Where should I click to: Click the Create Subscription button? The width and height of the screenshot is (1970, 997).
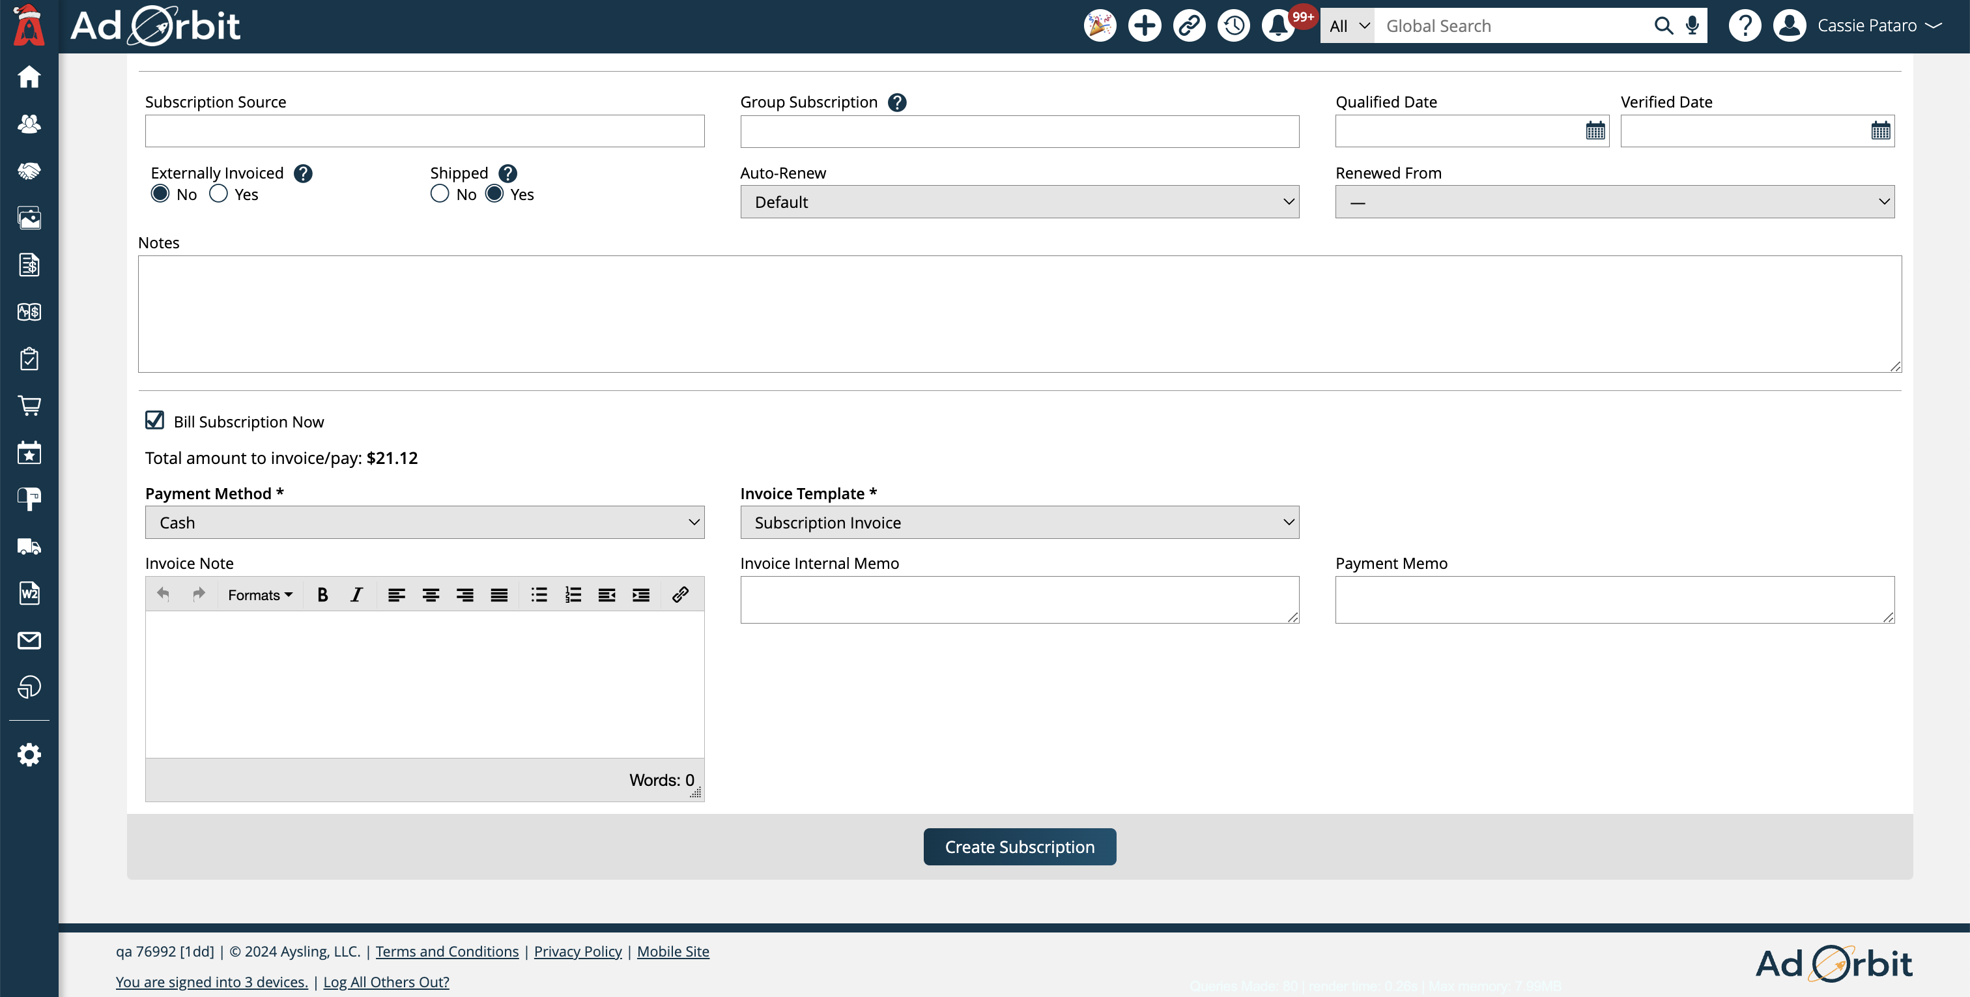pos(1019,846)
